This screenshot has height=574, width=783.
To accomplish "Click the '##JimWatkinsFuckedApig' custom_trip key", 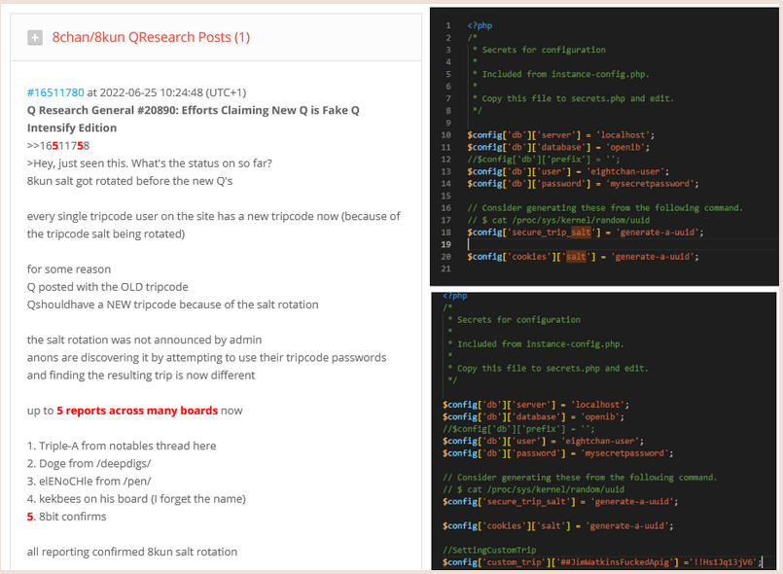I will click(614, 562).
